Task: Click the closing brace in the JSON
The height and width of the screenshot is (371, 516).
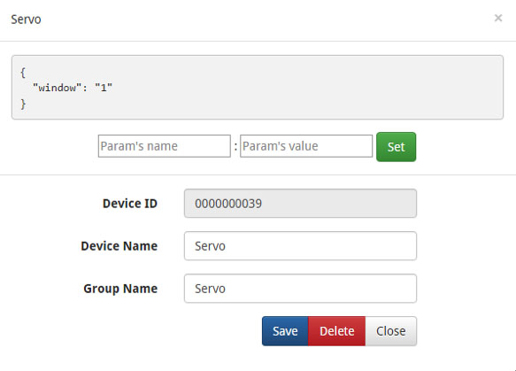Action: point(23,104)
